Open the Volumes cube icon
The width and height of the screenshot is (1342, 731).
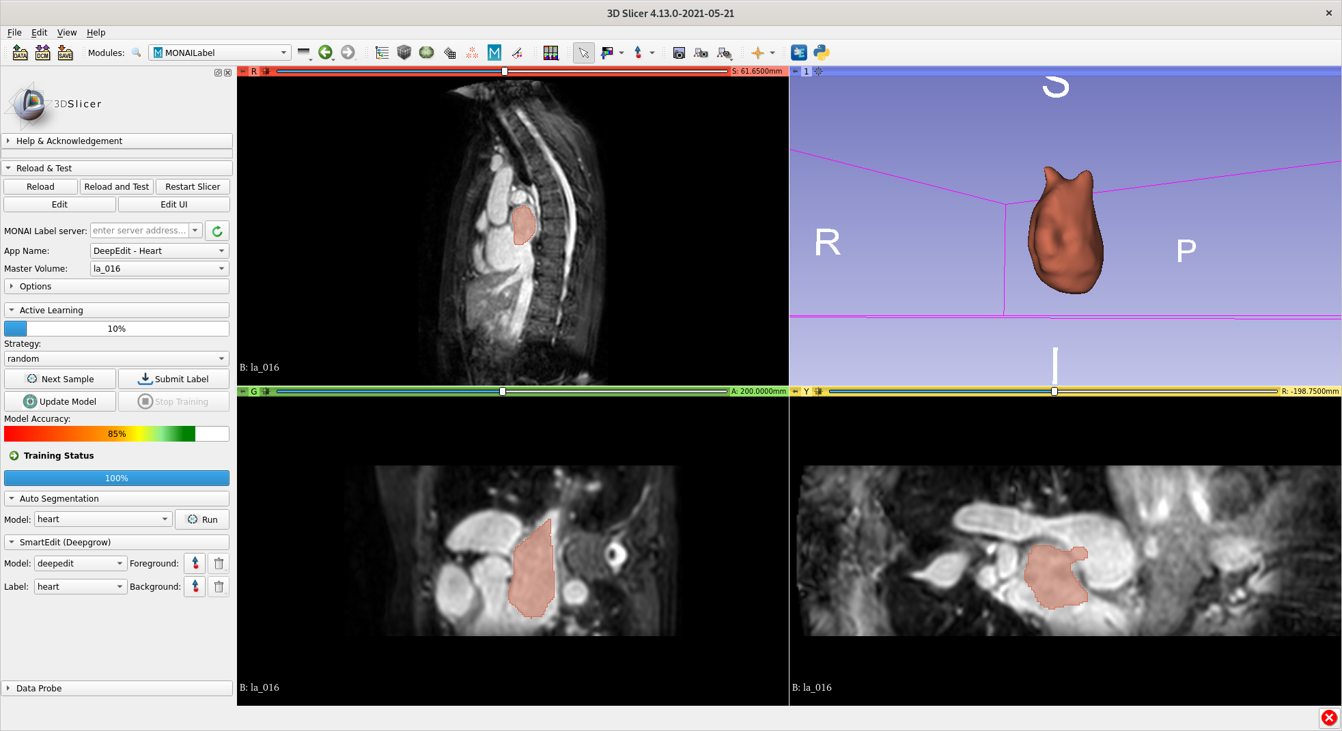click(x=404, y=53)
